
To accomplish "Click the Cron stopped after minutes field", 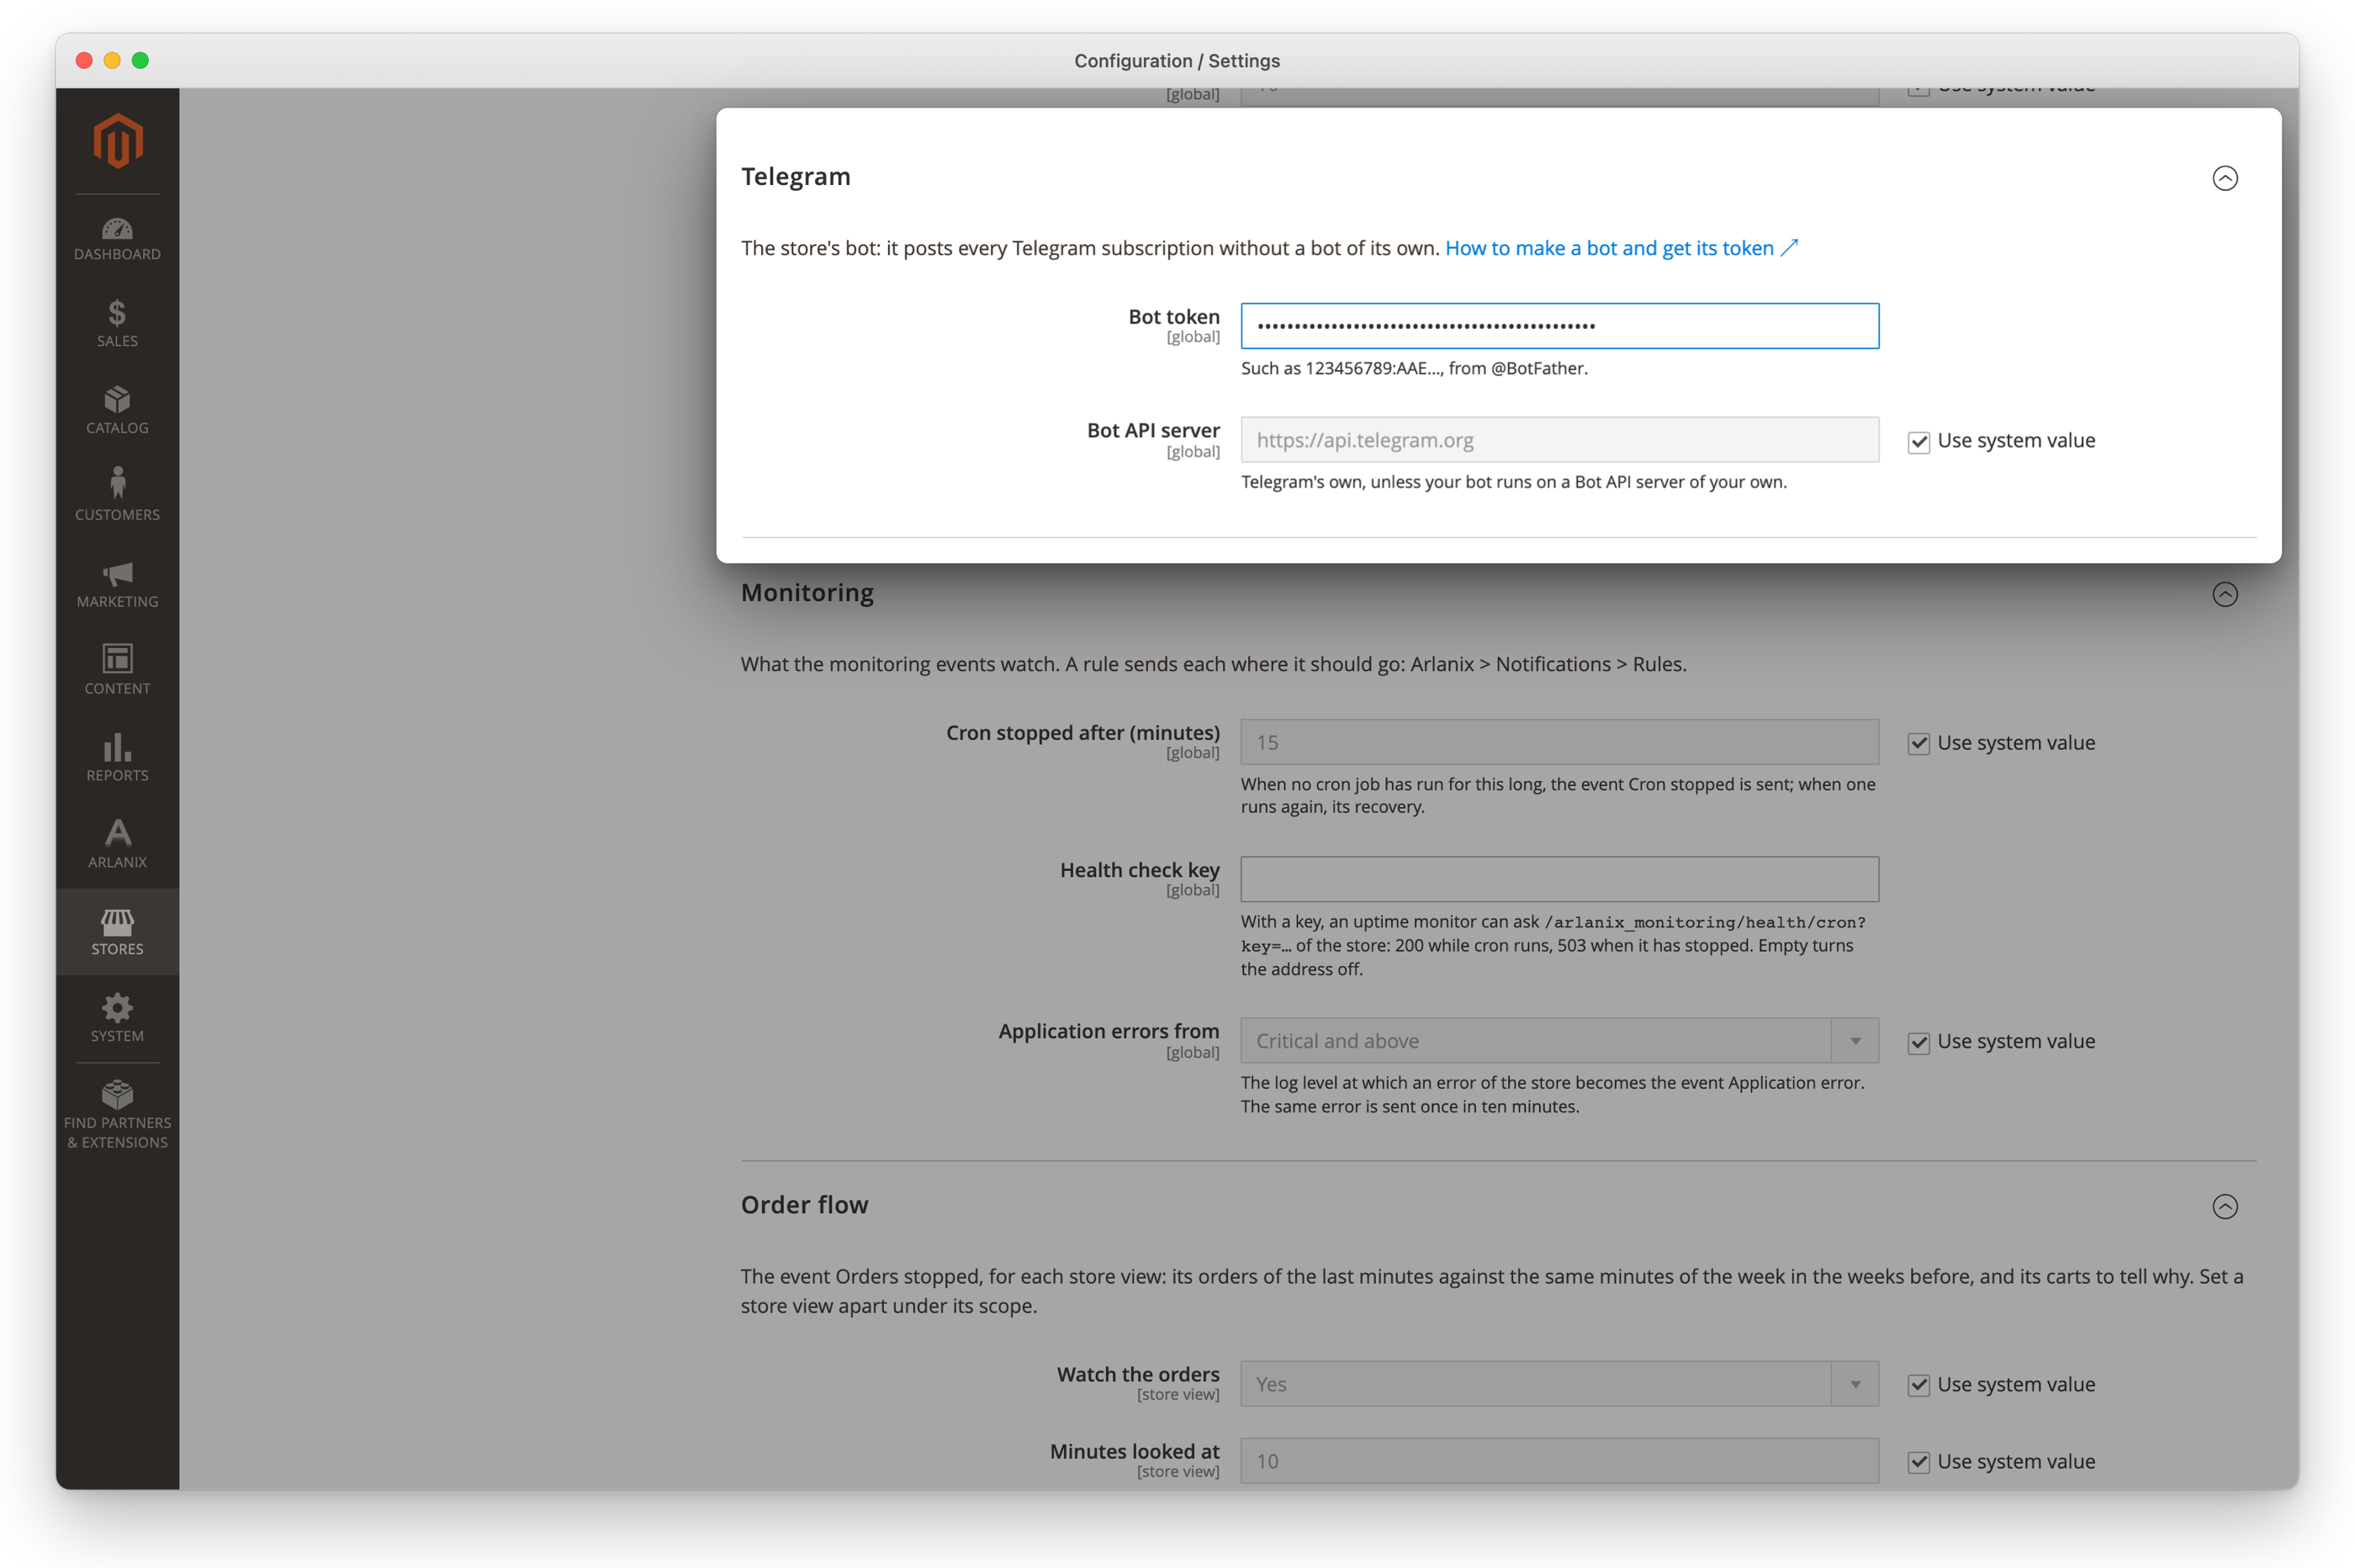I will pos(1559,742).
